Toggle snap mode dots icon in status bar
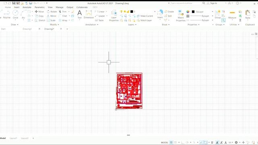258x145 pixels. (175, 142)
